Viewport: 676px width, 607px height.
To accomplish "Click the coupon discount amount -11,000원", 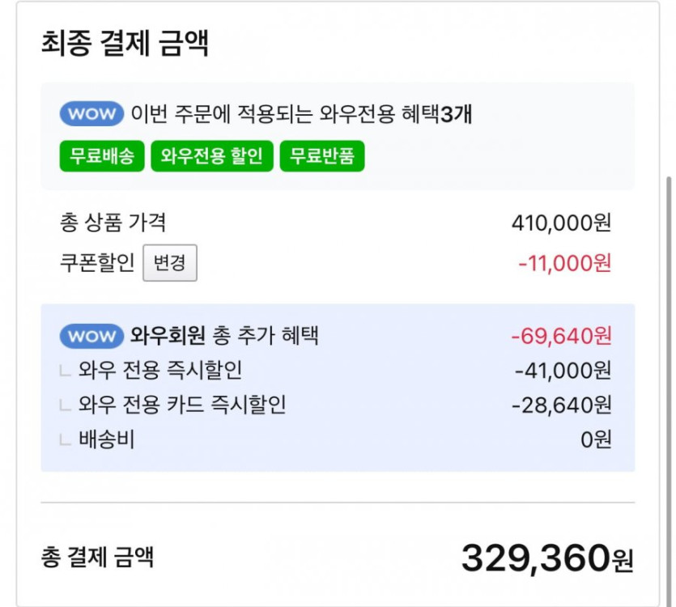I will [x=564, y=263].
